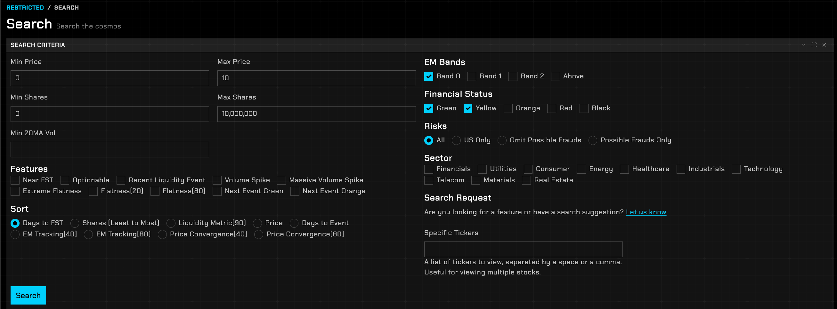Check the Industrials sector
This screenshot has height=309, width=837.
[681, 169]
